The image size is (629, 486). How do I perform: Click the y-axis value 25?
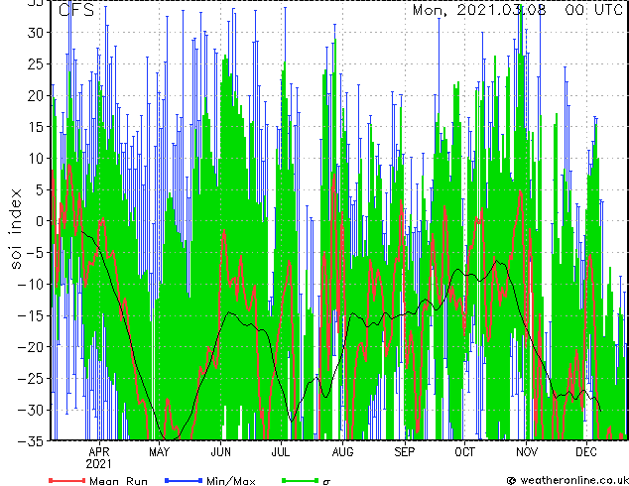(x=36, y=63)
